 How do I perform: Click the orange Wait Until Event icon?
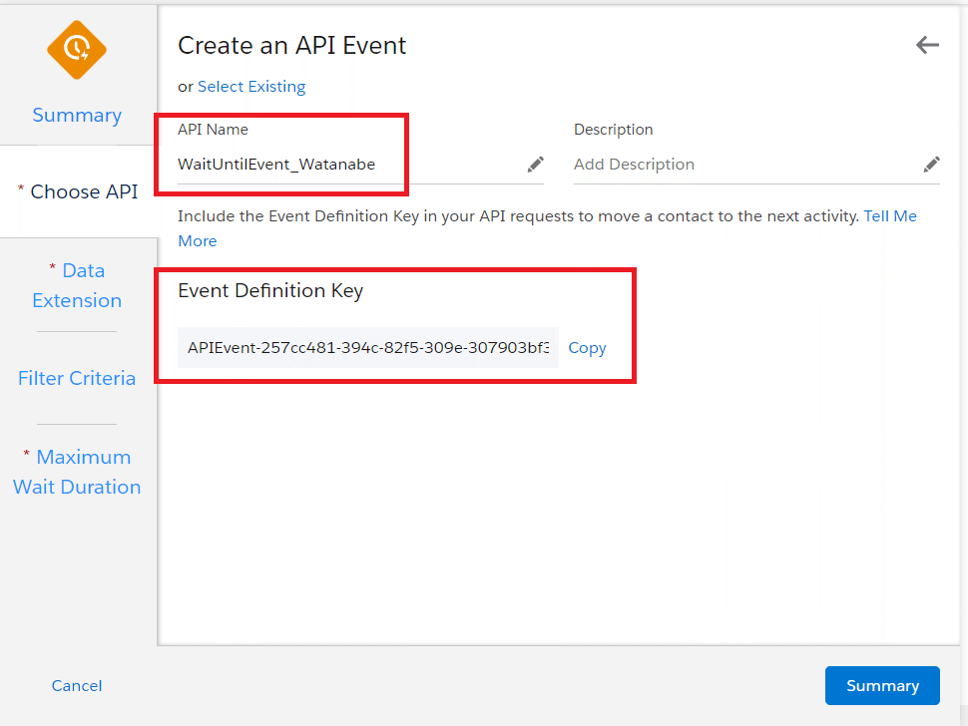tap(77, 50)
